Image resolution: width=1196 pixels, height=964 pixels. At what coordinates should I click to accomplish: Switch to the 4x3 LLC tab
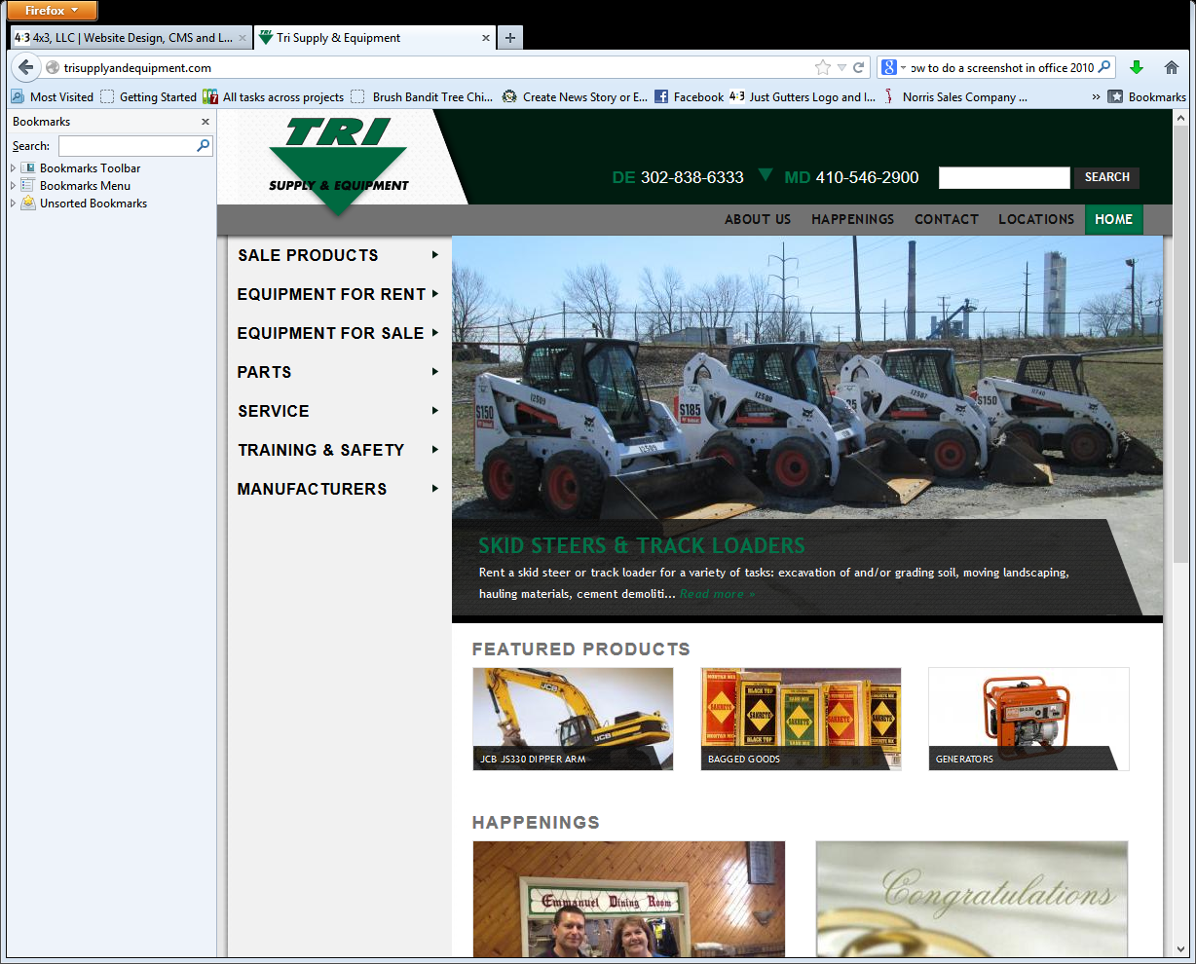coord(127,37)
